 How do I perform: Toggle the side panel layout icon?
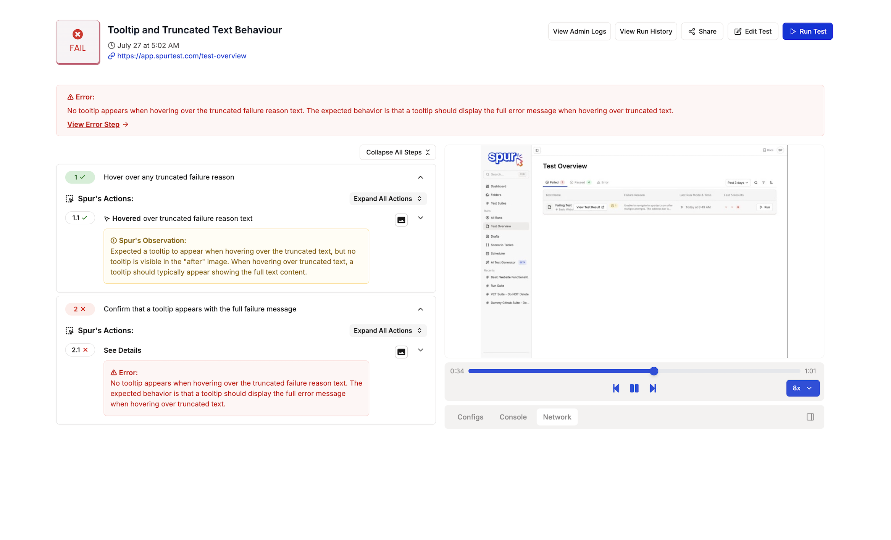[810, 417]
